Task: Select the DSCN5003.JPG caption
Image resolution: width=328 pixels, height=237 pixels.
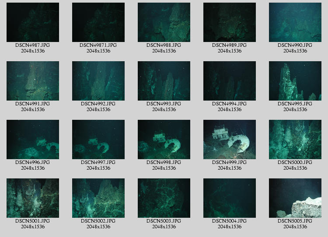Action: tap(164, 221)
